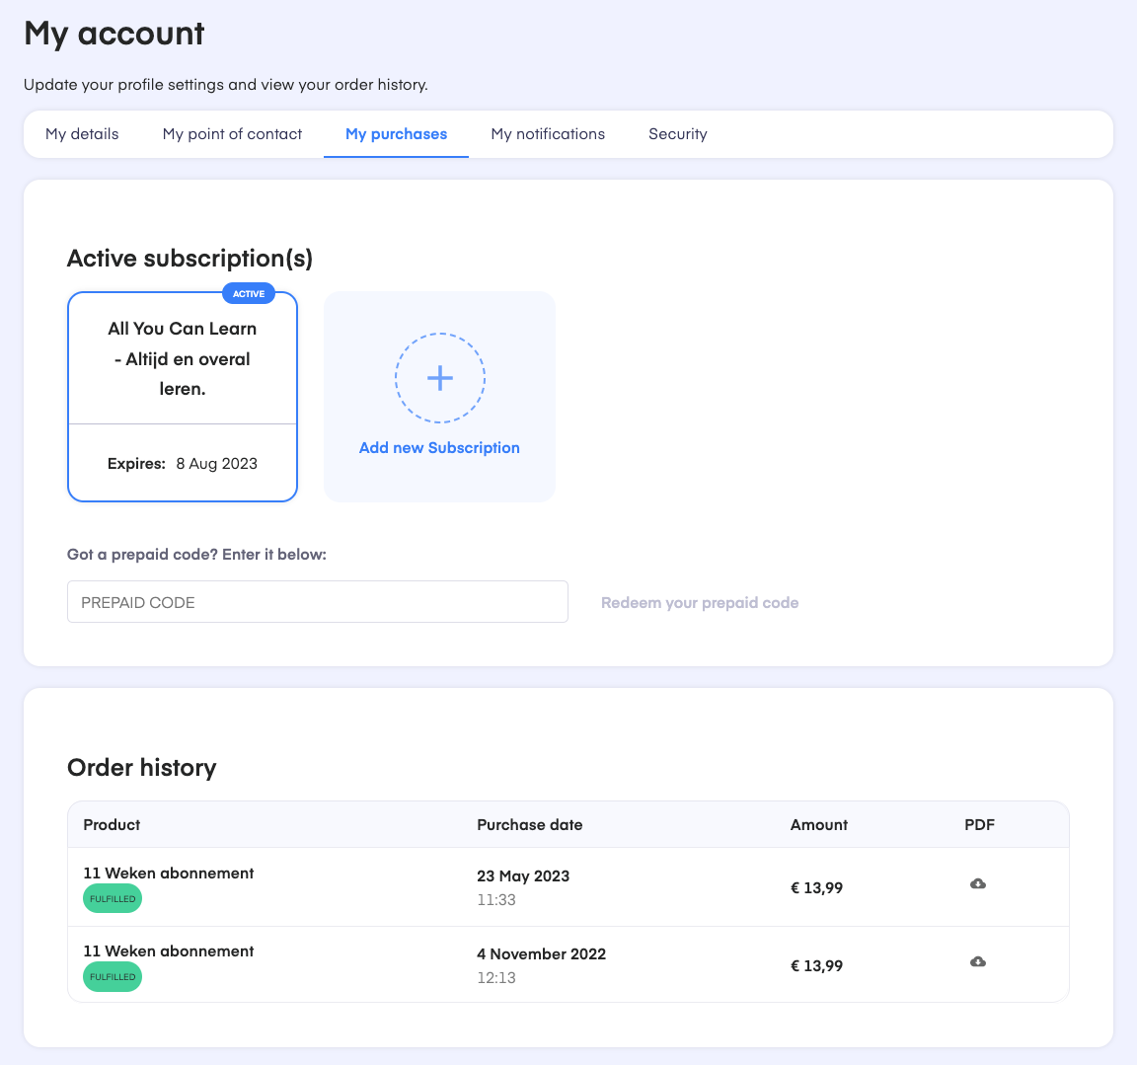Click the PDF column header
This screenshot has width=1137, height=1065.
coord(979,824)
